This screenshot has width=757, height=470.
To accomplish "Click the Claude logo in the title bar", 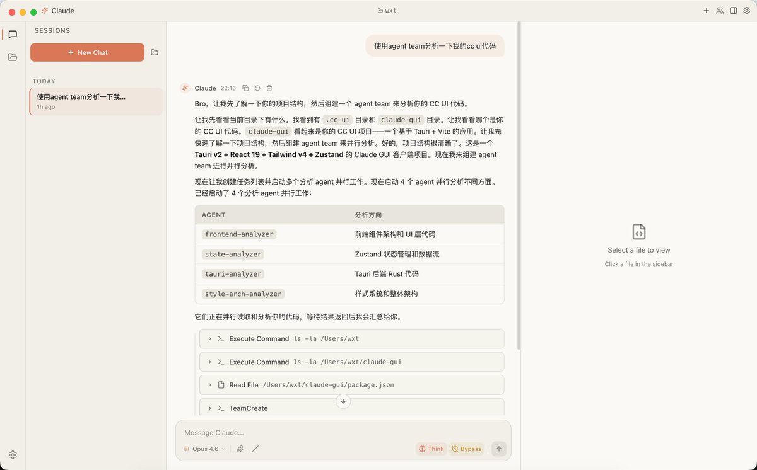I will 45,11.
